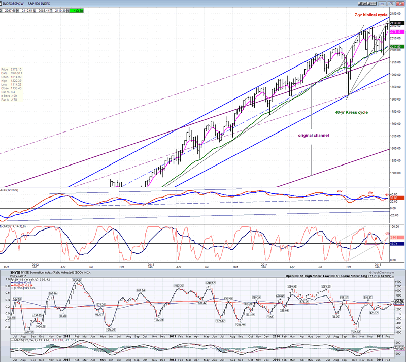Click the low price field 2085.44
The width and height of the screenshot is (406, 362).
(43, 10)
